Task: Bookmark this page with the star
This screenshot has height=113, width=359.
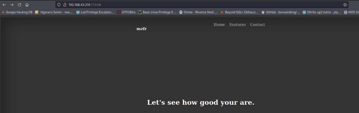Action: click(345, 5)
